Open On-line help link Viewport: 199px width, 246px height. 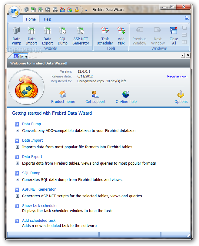click(126, 97)
